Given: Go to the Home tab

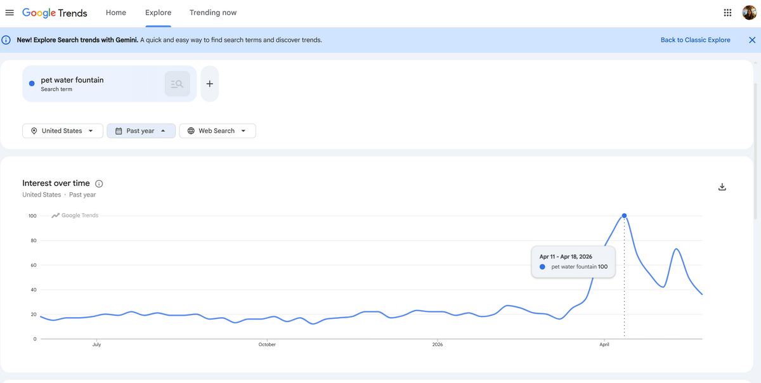Looking at the screenshot, I should pos(116,13).
